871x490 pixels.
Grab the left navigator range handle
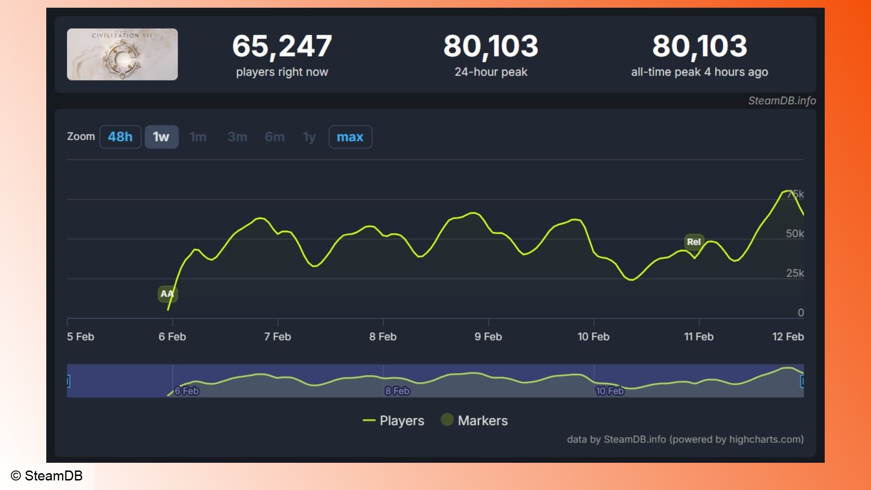pyautogui.click(x=69, y=381)
